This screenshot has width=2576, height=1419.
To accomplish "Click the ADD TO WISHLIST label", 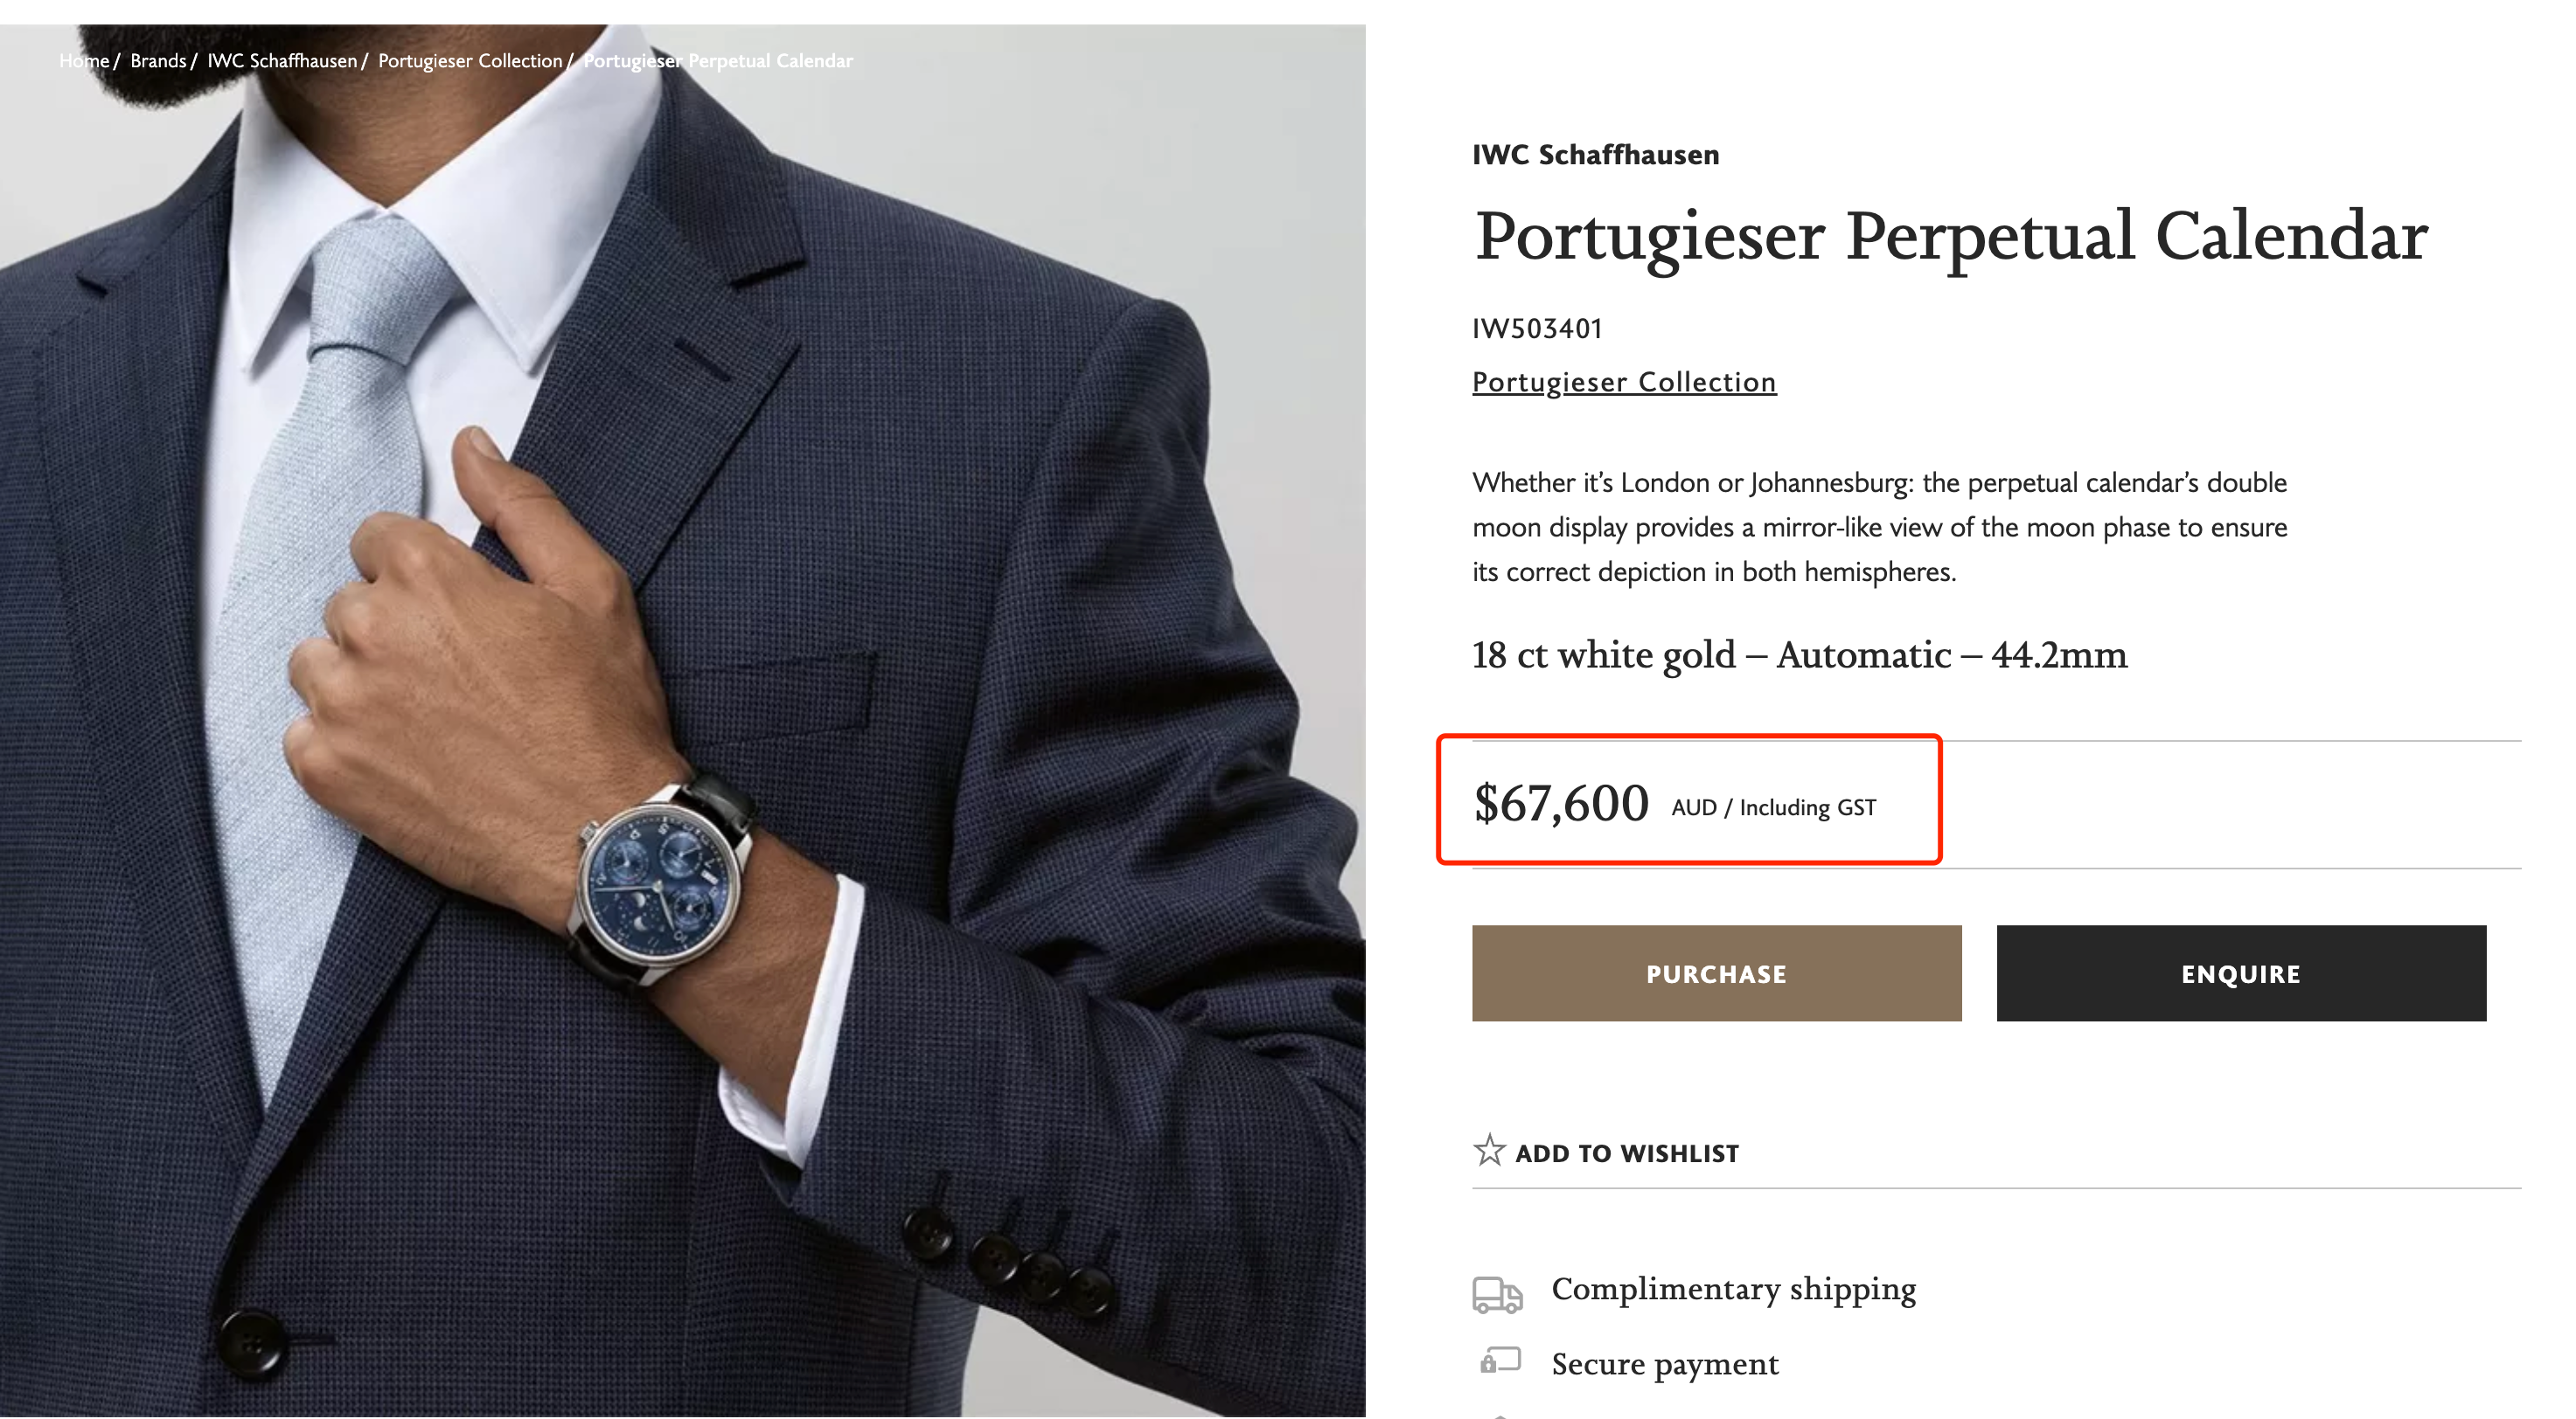I will tap(1627, 1153).
